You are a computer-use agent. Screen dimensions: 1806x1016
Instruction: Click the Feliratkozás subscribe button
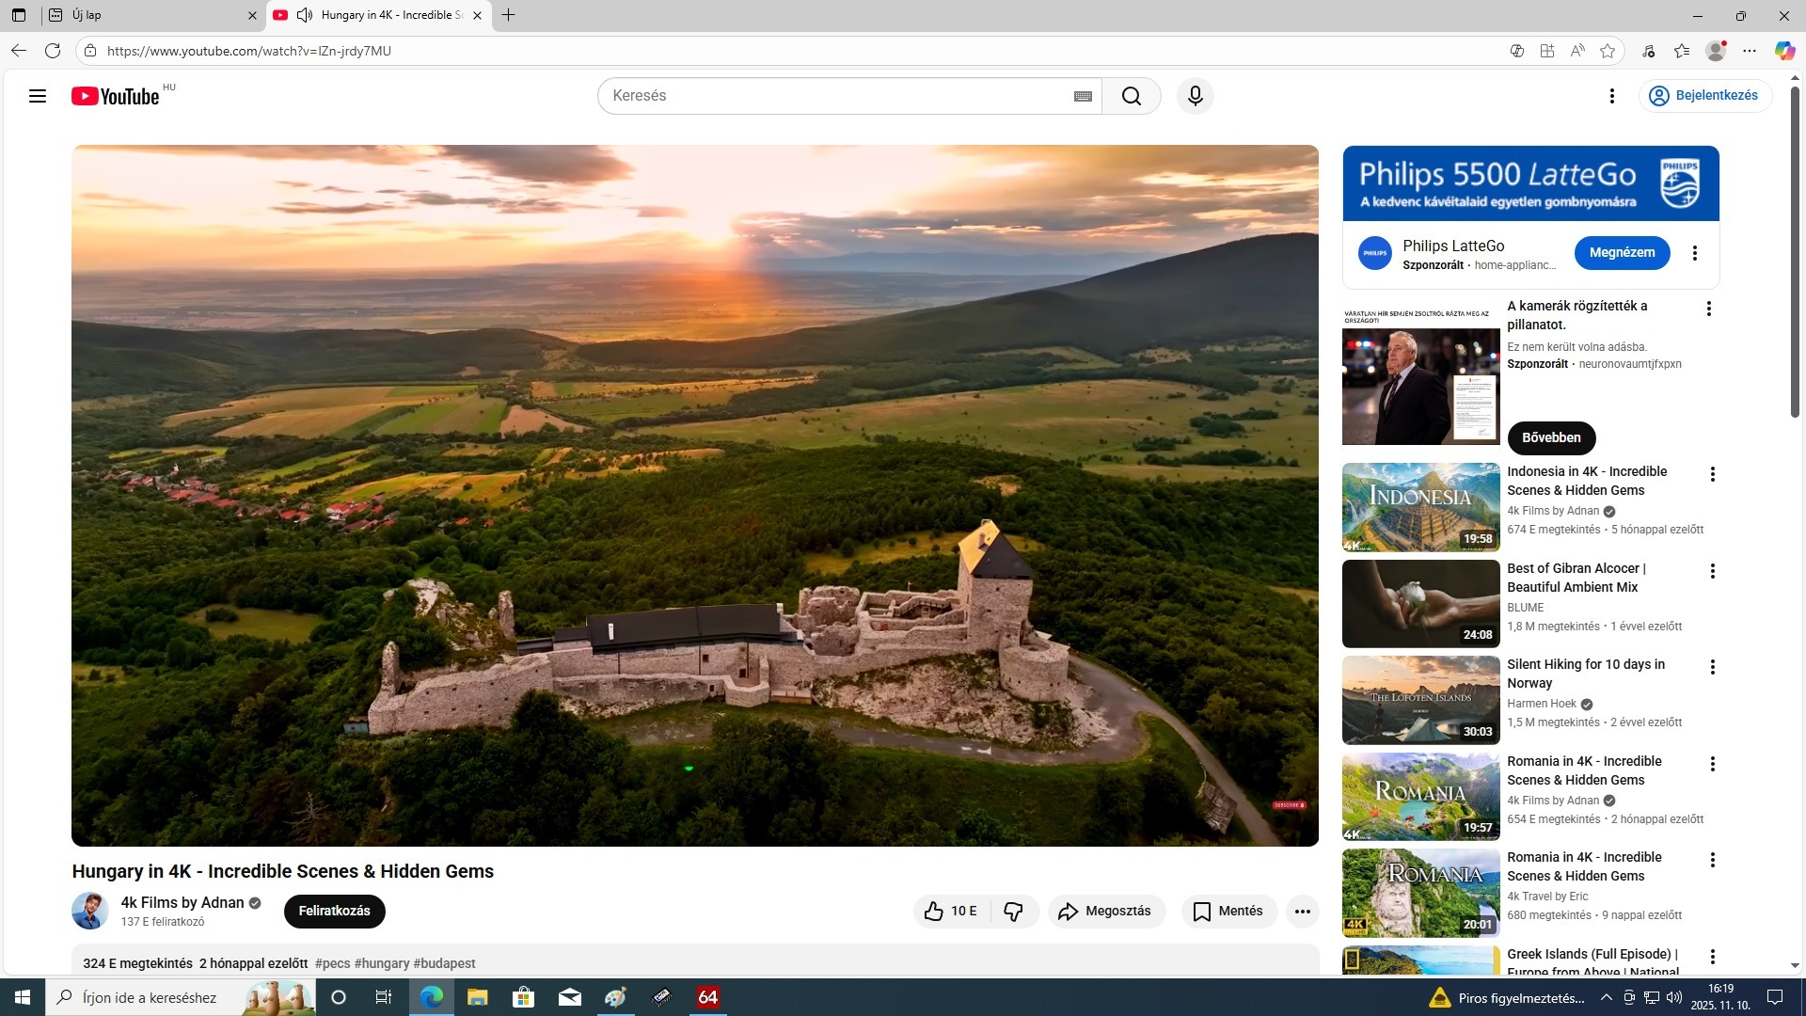coord(334,911)
